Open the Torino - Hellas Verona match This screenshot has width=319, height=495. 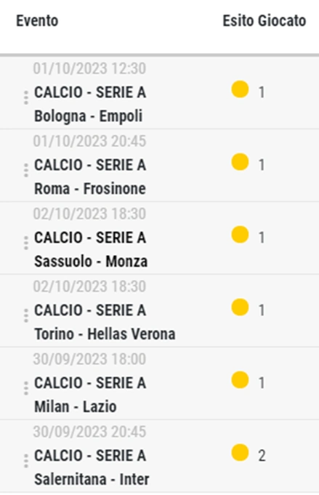[x=105, y=334]
